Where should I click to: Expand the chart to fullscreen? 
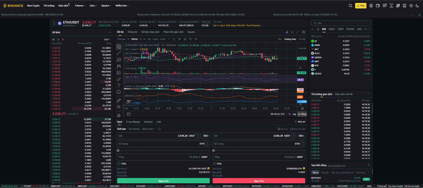(x=298, y=32)
